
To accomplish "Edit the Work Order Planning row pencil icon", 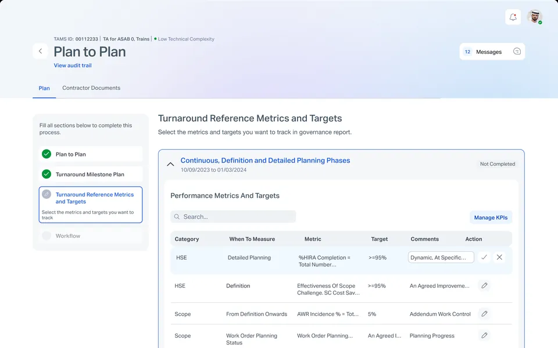I will coord(484,335).
